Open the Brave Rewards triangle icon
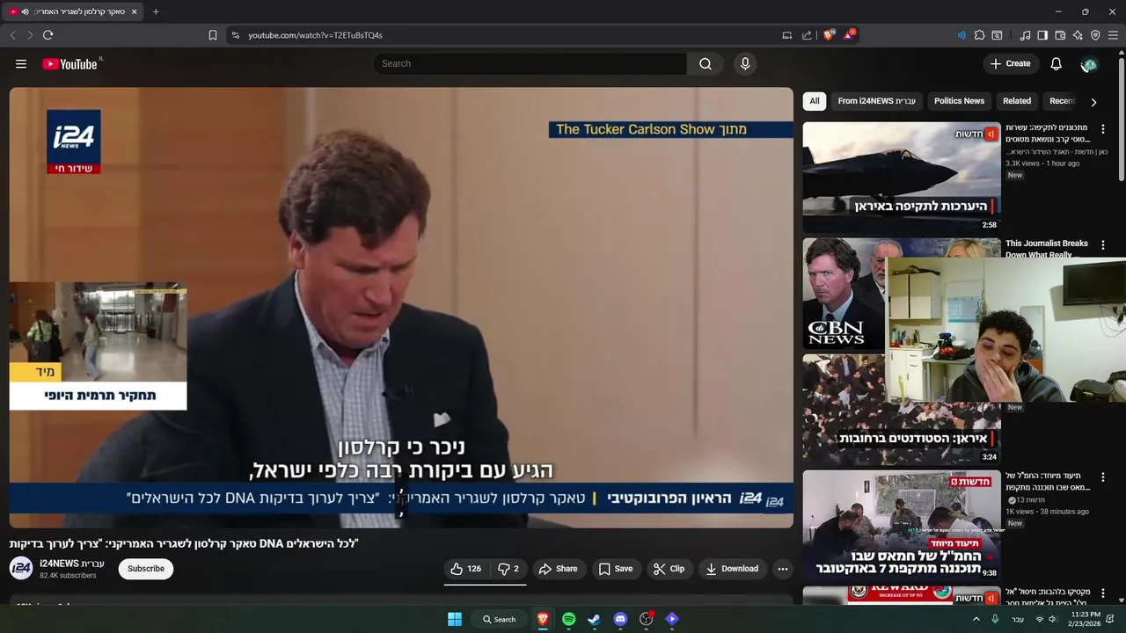Image resolution: width=1126 pixels, height=633 pixels. tap(849, 35)
